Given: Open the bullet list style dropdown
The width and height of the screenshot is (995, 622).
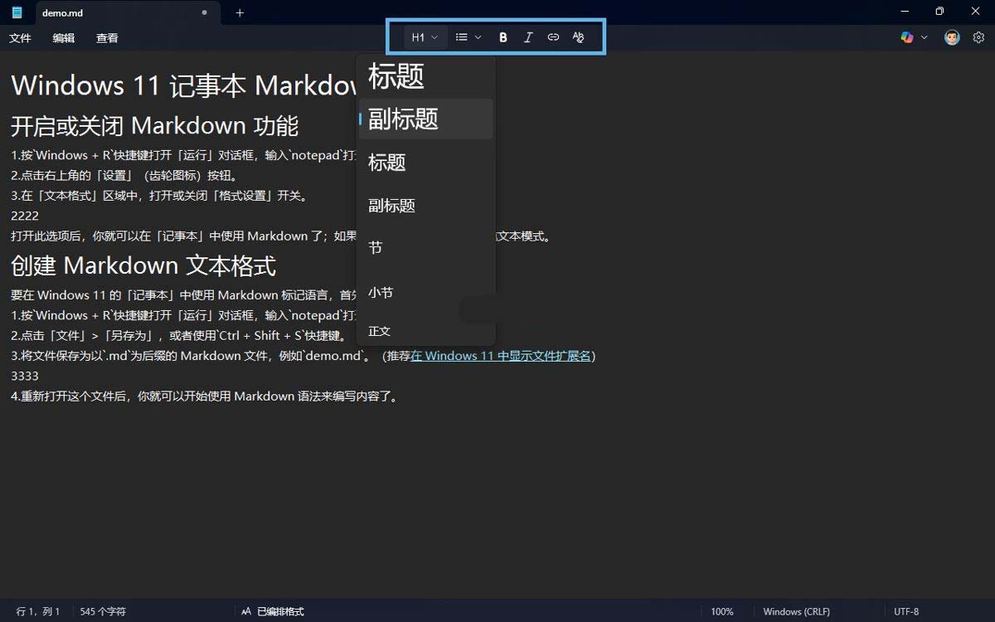Looking at the screenshot, I should click(468, 37).
